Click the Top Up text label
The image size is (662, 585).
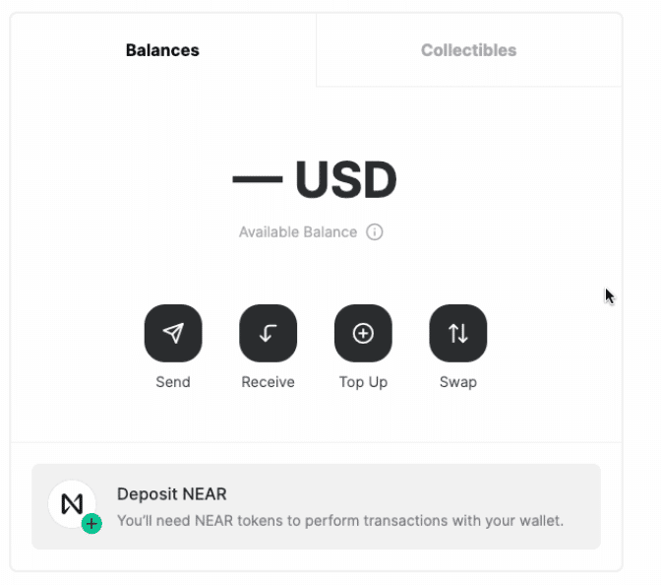click(x=363, y=382)
